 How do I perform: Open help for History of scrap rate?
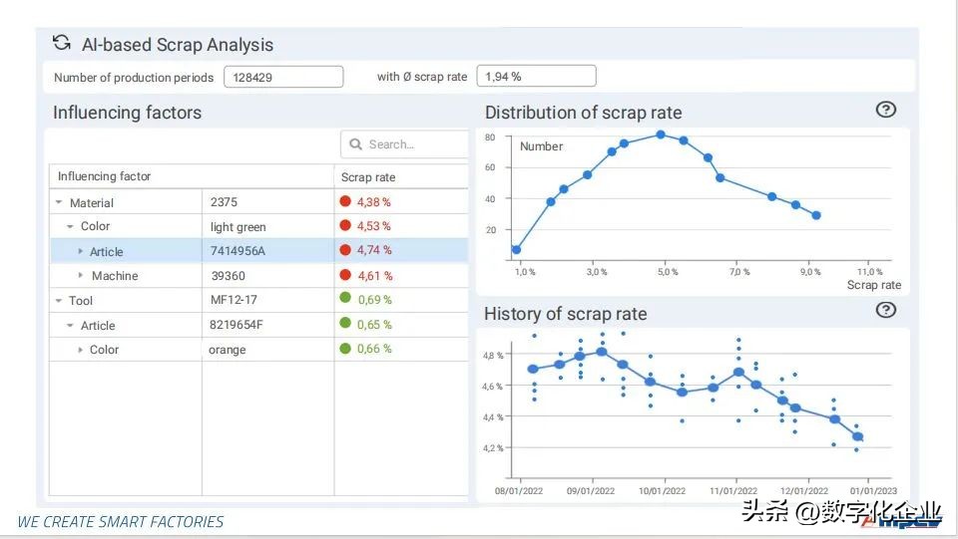pyautogui.click(x=885, y=310)
